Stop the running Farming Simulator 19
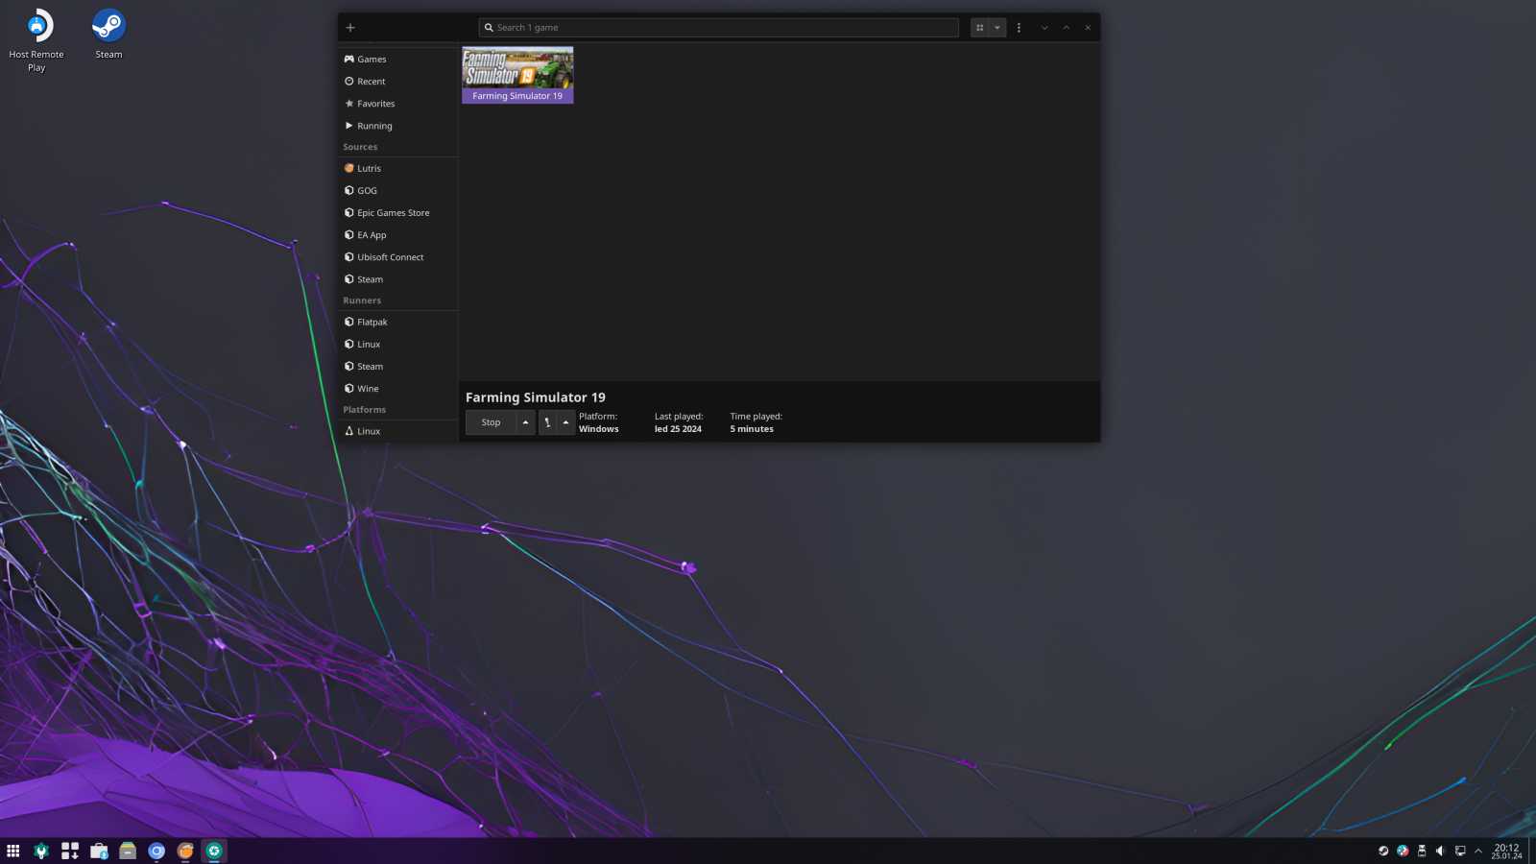 (491, 422)
